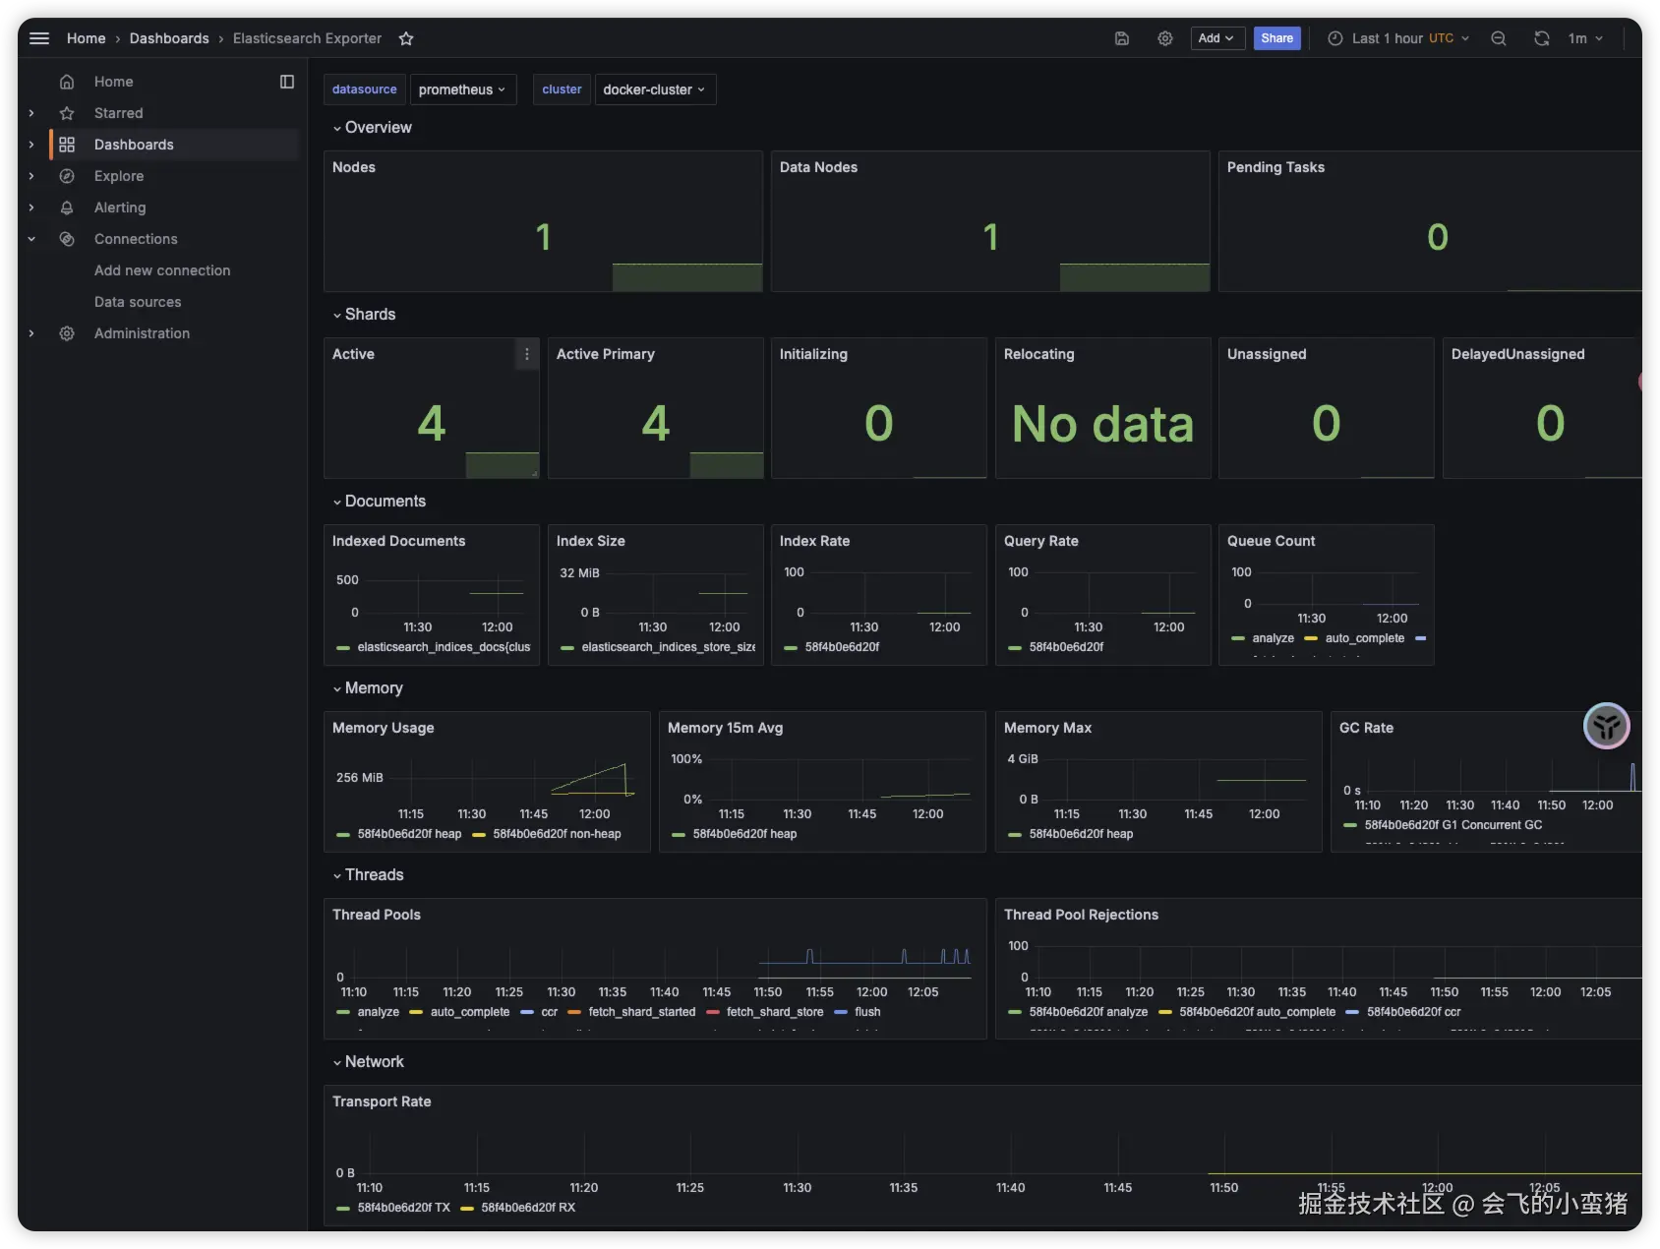Open the prometheus datasource dropdown
This screenshot has width=1660, height=1249.
pyautogui.click(x=462, y=89)
